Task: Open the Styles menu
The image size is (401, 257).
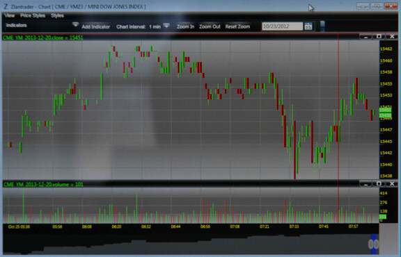Action: tap(57, 15)
